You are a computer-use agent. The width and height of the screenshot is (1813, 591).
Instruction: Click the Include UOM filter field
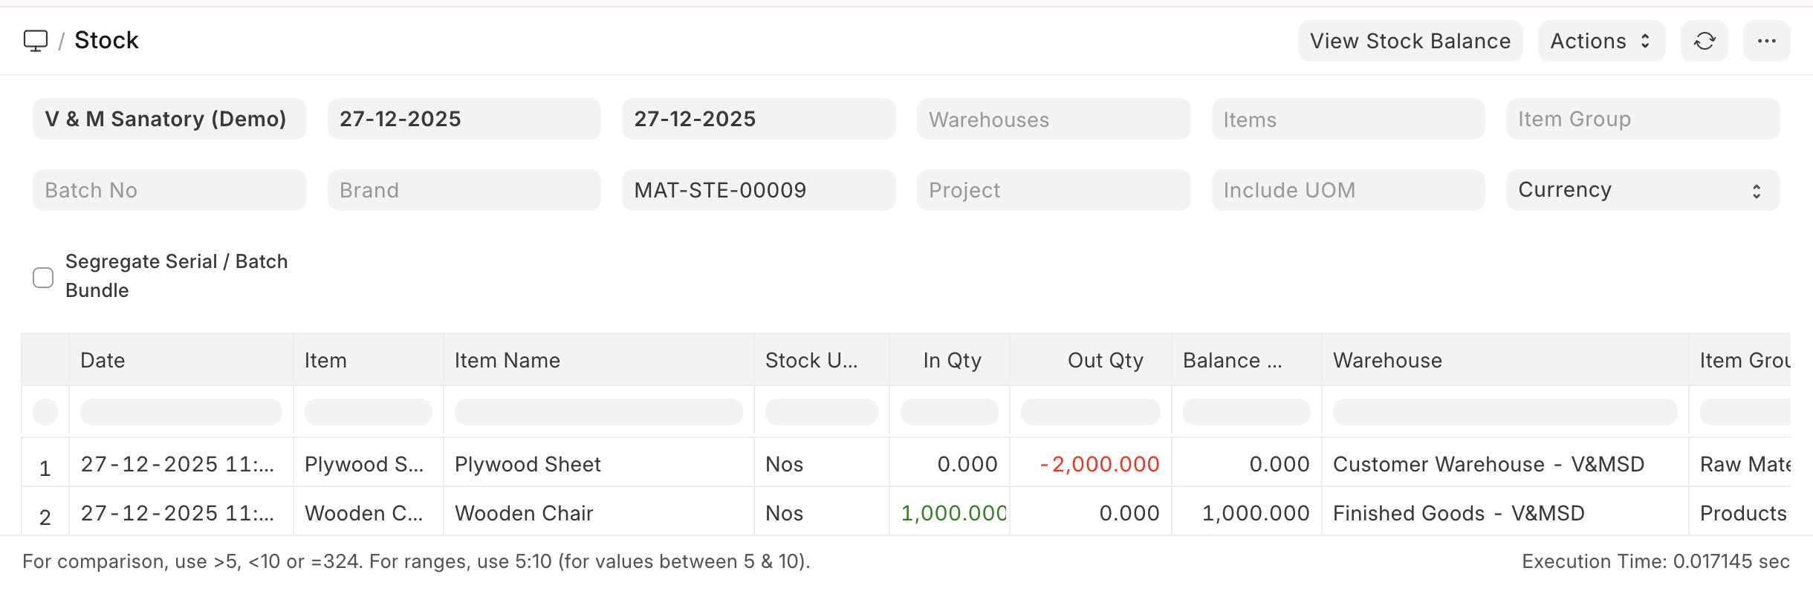(1347, 190)
